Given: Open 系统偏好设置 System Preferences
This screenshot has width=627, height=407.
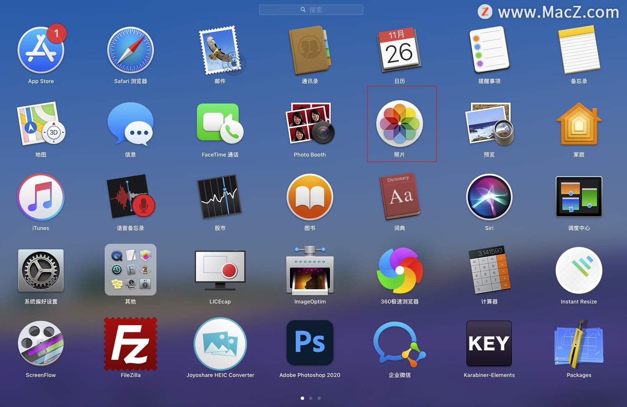Looking at the screenshot, I should (x=41, y=270).
